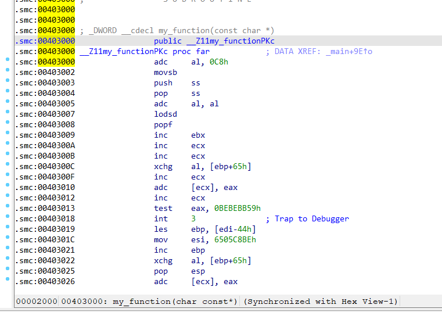
Task: Click the 'push ss' instruction
Action: 177,83
